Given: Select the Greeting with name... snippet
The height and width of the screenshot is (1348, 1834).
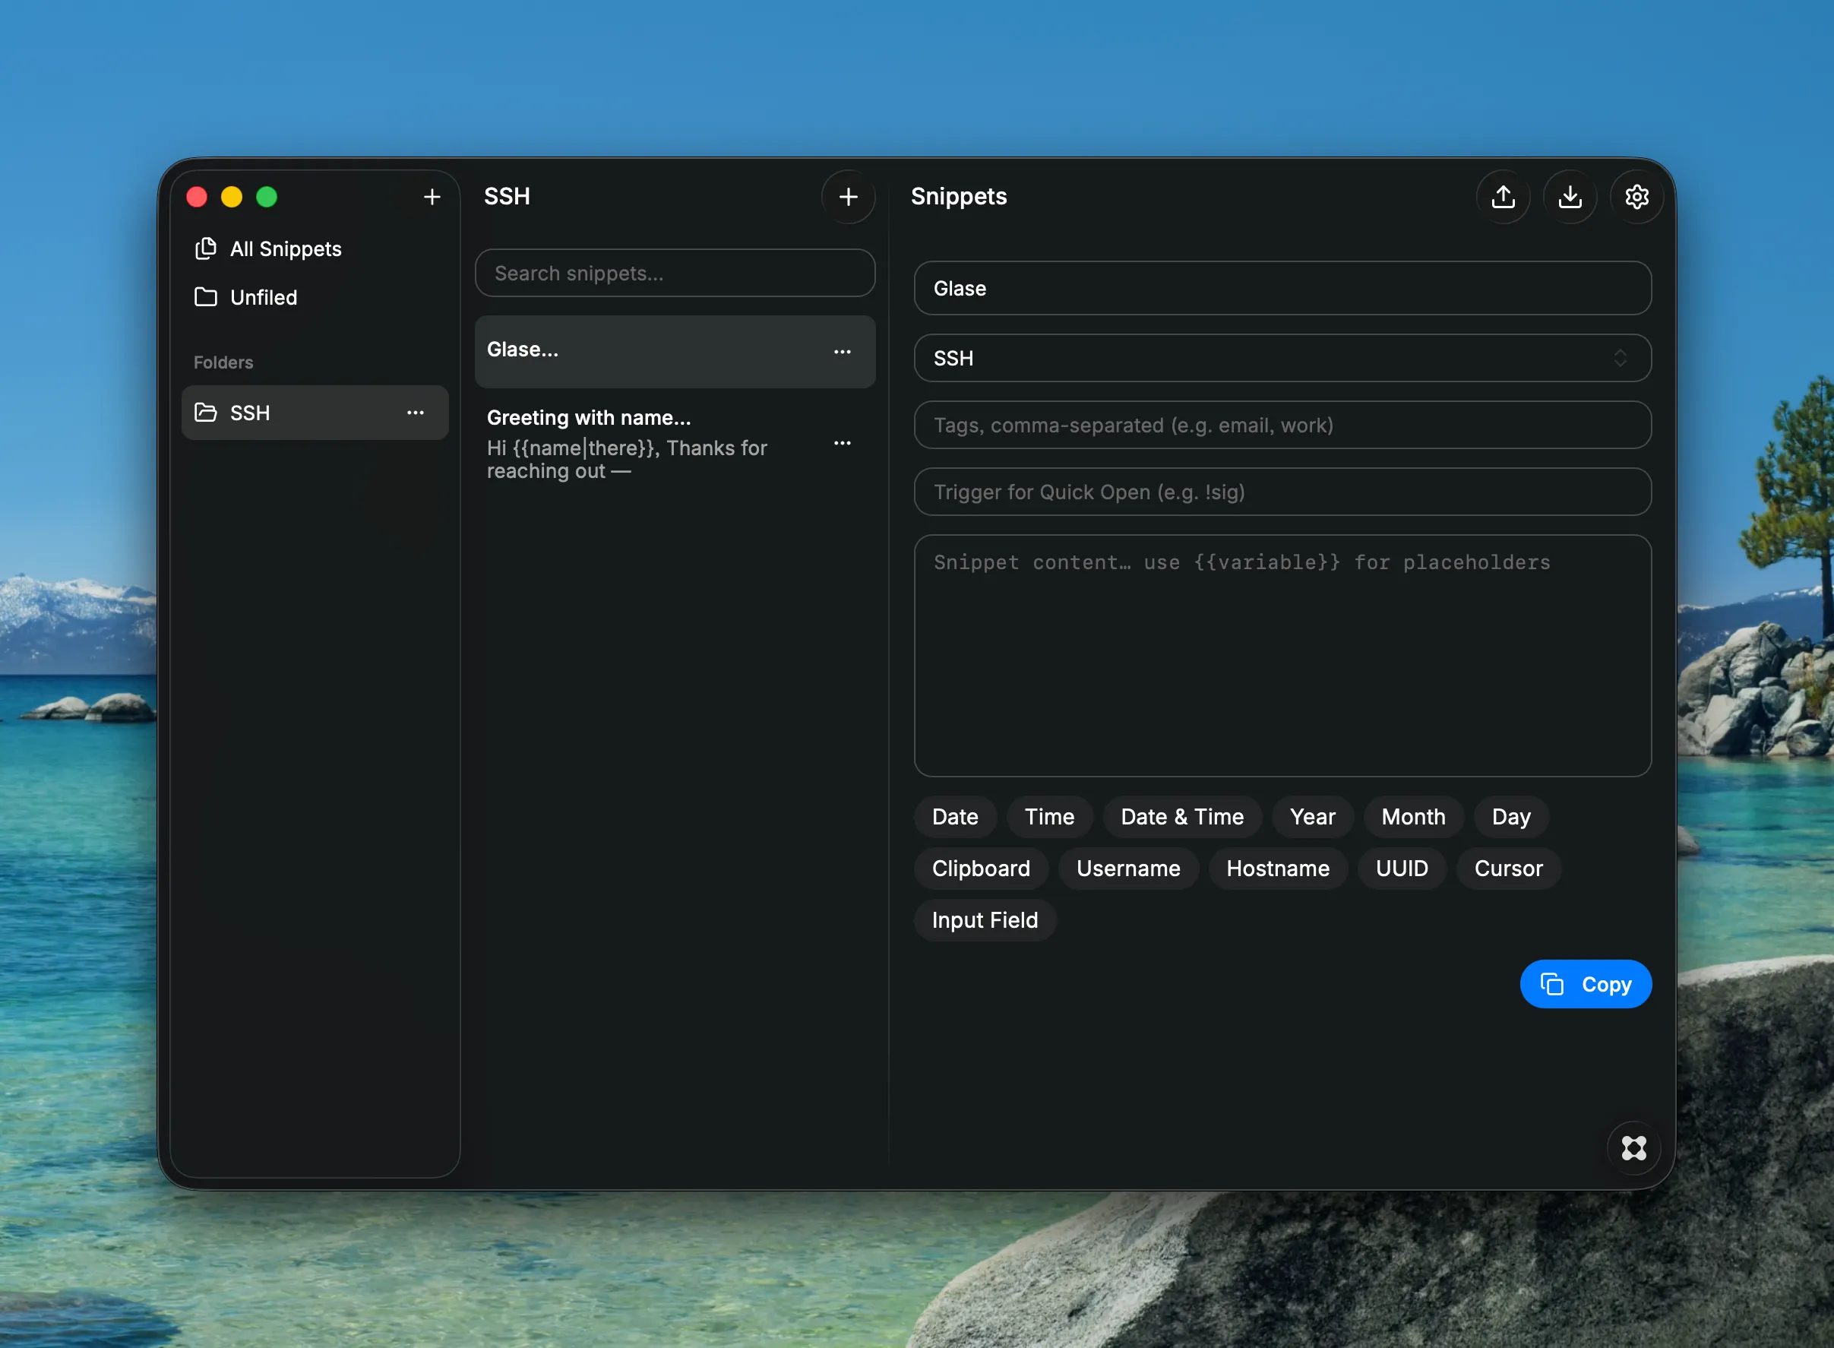Looking at the screenshot, I should (x=675, y=443).
